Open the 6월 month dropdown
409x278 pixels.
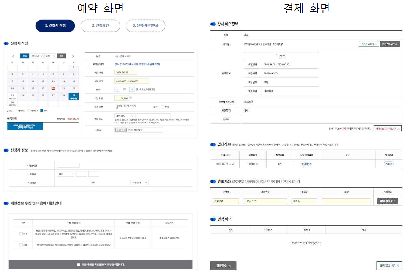click(x=50, y=56)
